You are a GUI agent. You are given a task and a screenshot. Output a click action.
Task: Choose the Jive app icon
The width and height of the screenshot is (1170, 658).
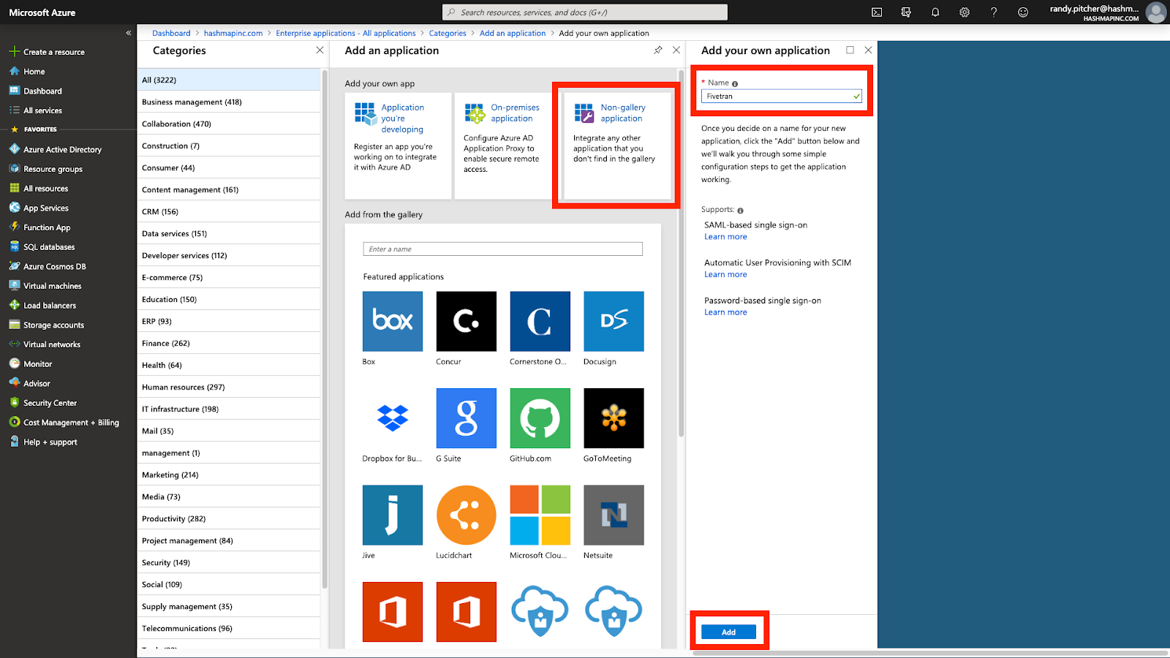(393, 515)
